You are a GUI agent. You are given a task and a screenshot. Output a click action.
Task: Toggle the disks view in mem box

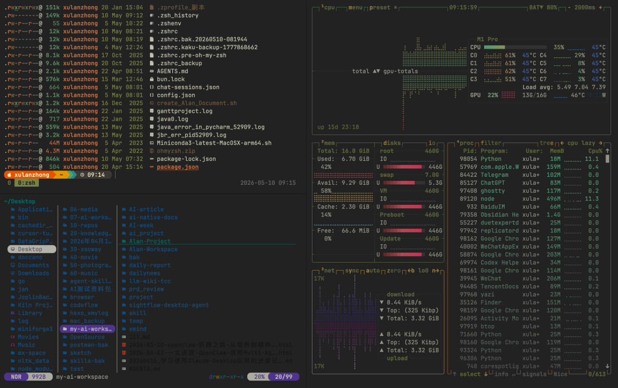pos(391,142)
